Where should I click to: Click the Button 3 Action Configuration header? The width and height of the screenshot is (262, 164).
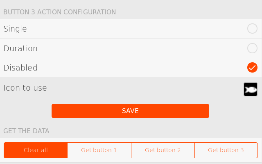(60, 12)
